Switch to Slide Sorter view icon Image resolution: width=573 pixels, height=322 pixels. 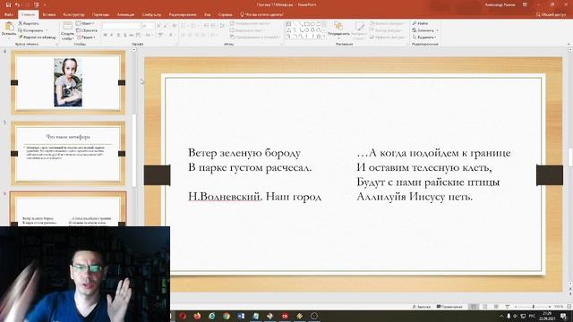[x=485, y=307]
